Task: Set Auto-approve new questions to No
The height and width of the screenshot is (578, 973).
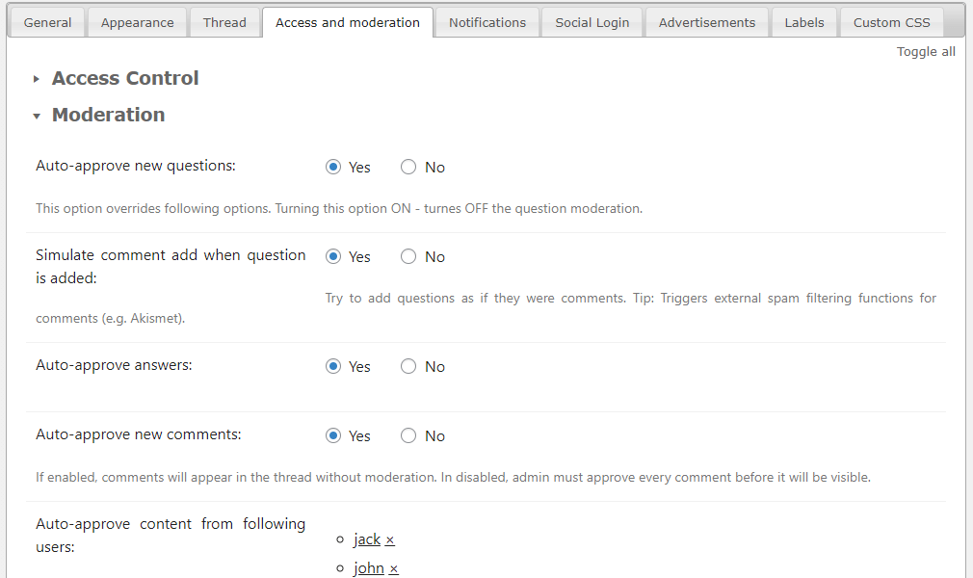Action: click(x=408, y=168)
